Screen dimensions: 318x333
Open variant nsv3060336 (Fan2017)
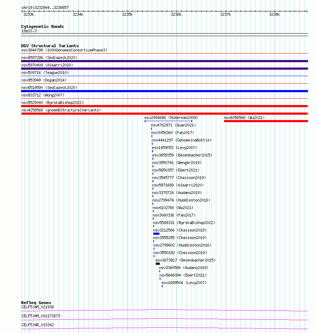(174, 215)
